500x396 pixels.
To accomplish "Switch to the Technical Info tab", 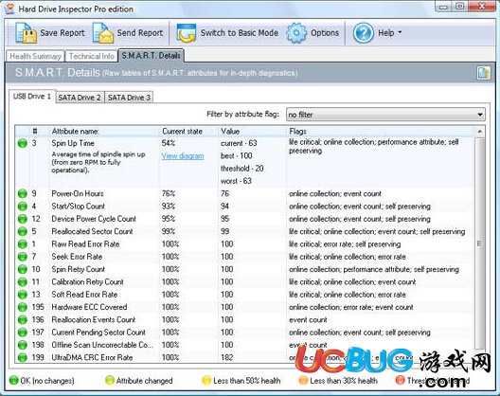I will coord(92,56).
